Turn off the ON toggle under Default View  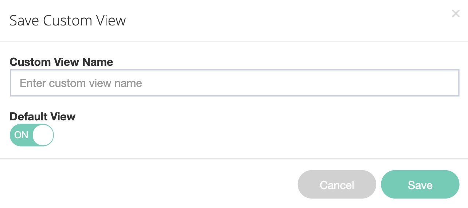pos(32,135)
